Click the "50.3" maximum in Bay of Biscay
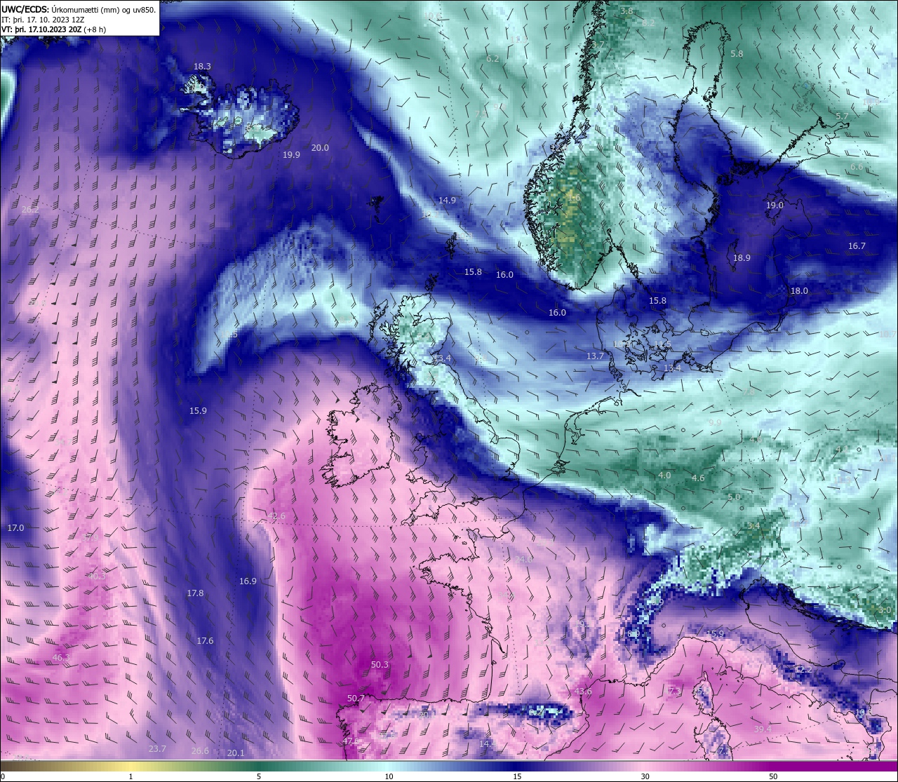Image resolution: width=898 pixels, height=782 pixels. pyautogui.click(x=380, y=665)
